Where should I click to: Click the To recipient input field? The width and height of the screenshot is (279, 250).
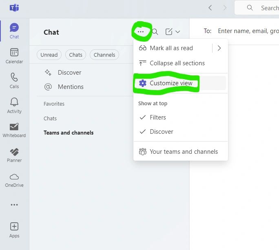[247, 31]
